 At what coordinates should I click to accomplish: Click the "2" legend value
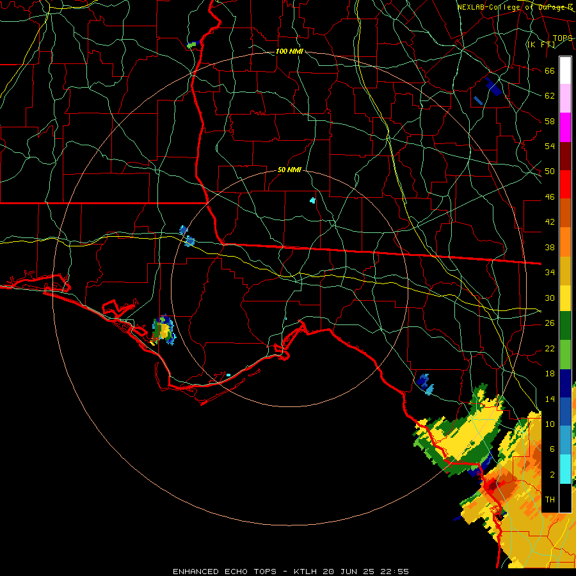coord(552,475)
